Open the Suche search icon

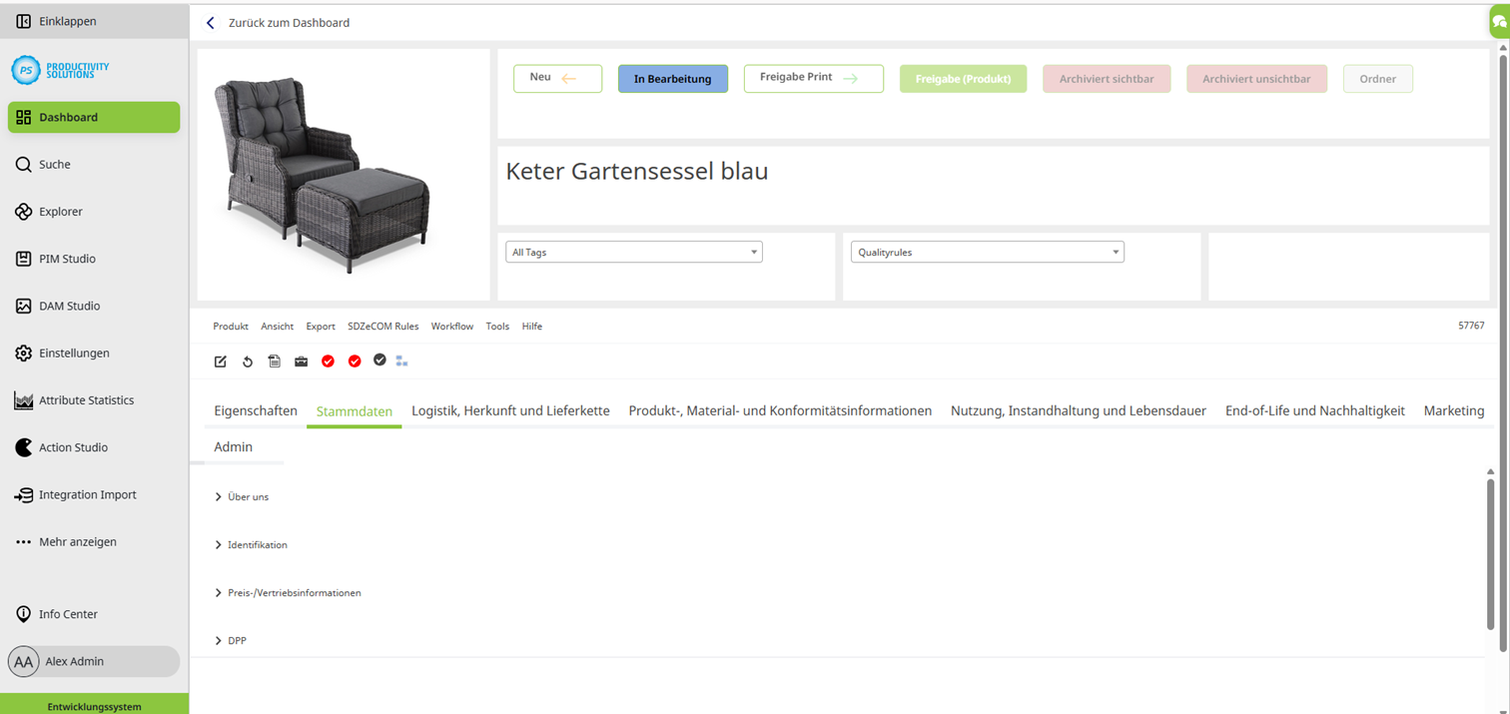(x=23, y=164)
